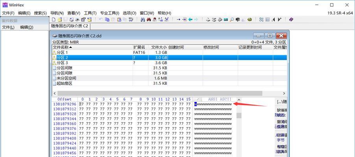The height and width of the screenshot is (157, 355).
Task: Click the black right triangle toolbar icon
Action: tap(279, 19)
